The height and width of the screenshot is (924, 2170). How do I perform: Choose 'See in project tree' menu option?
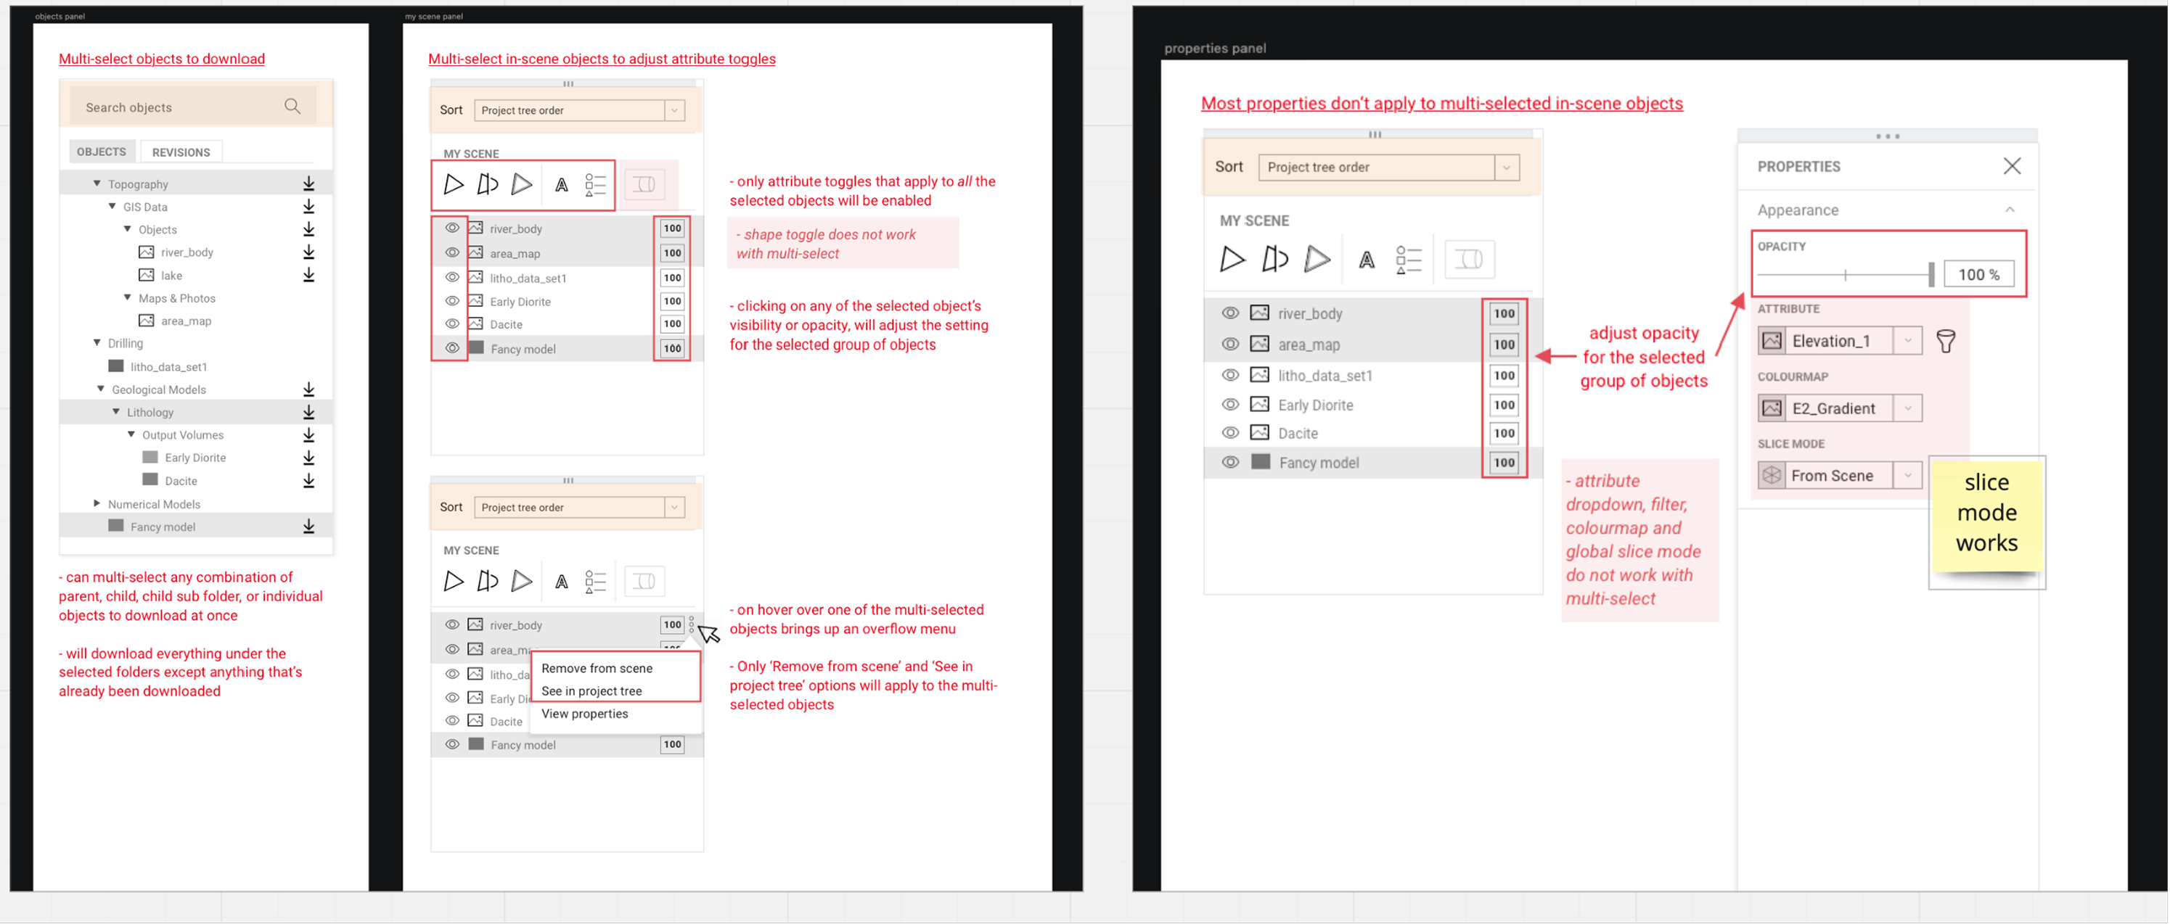point(591,691)
